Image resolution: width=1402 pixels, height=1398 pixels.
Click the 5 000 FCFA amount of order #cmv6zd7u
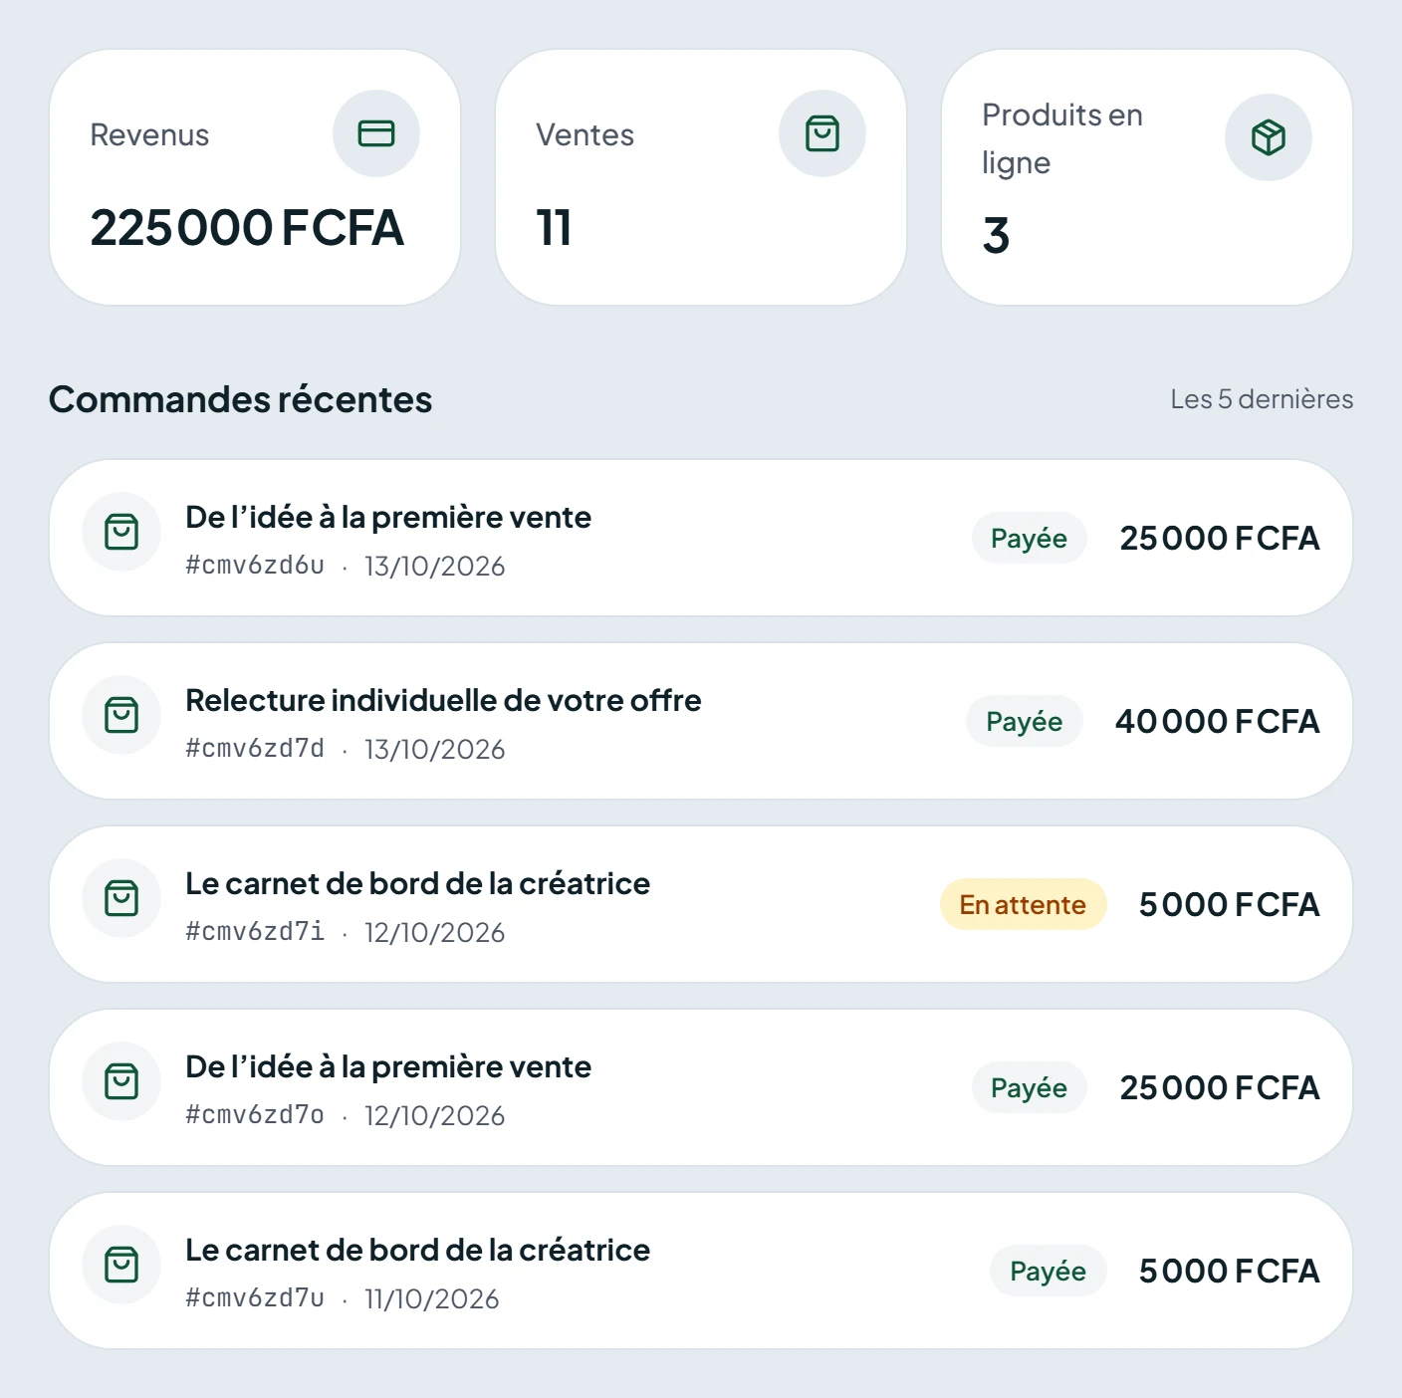click(1229, 1271)
